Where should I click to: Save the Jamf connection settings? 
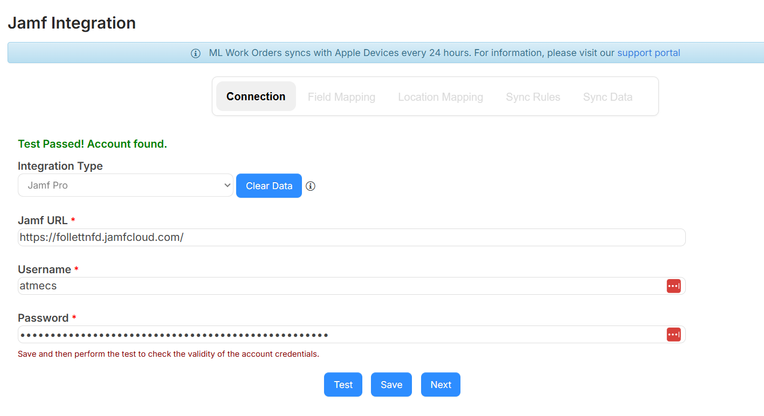391,385
